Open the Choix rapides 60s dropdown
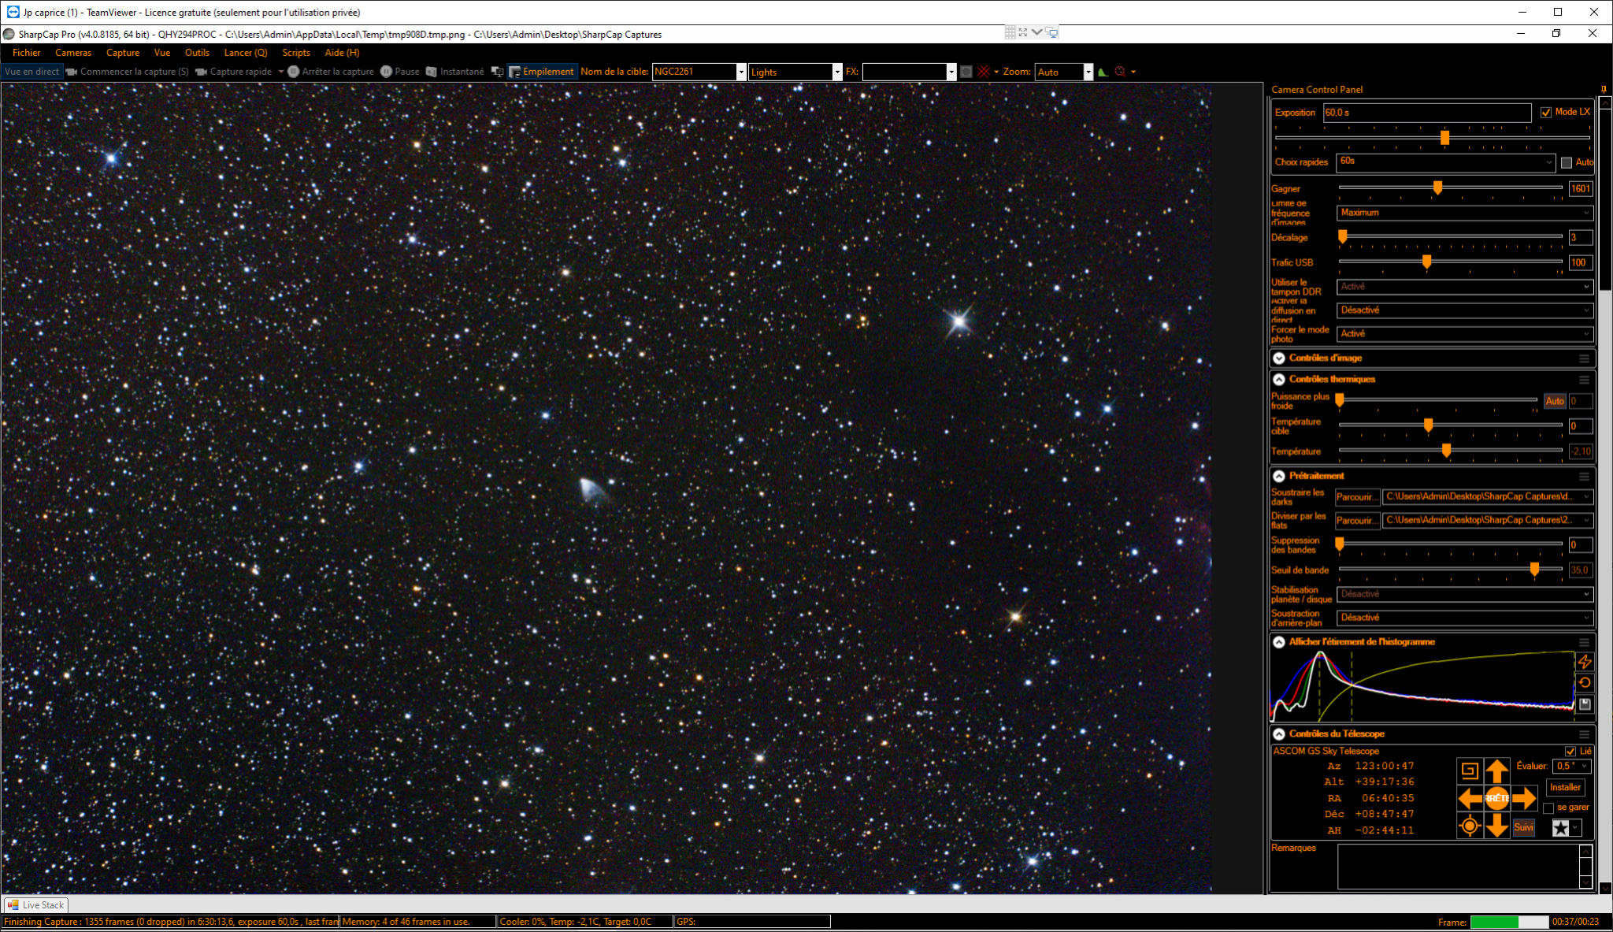Viewport: 1613px width, 932px height. 1446,162
